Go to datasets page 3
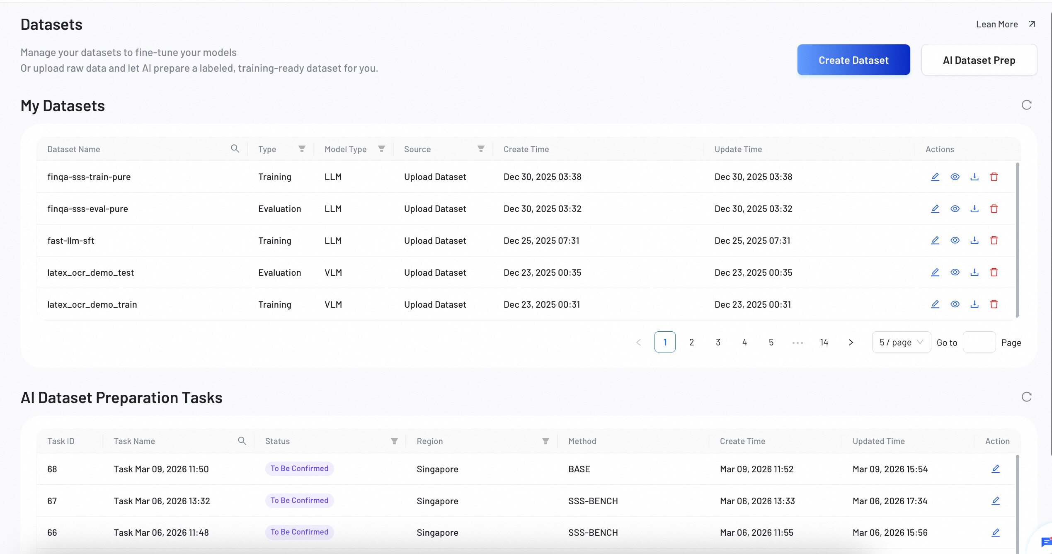The width and height of the screenshot is (1052, 554). pyautogui.click(x=718, y=342)
